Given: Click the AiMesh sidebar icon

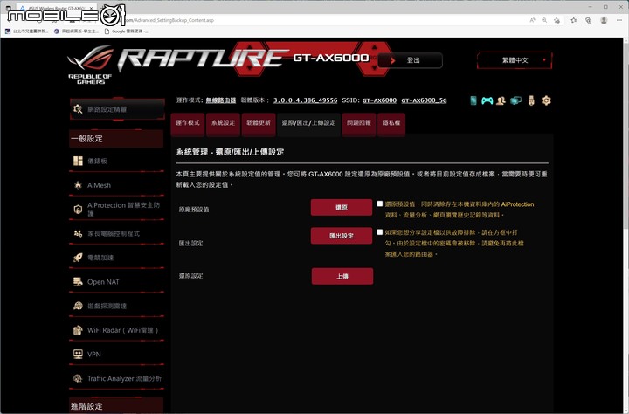Looking at the screenshot, I should pyautogui.click(x=78, y=185).
